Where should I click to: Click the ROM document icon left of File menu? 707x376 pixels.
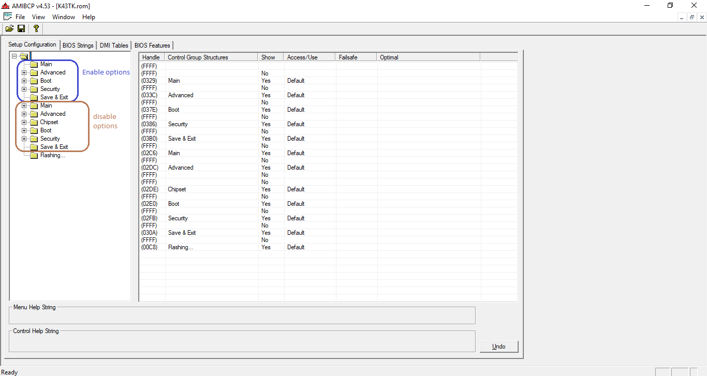[x=7, y=17]
